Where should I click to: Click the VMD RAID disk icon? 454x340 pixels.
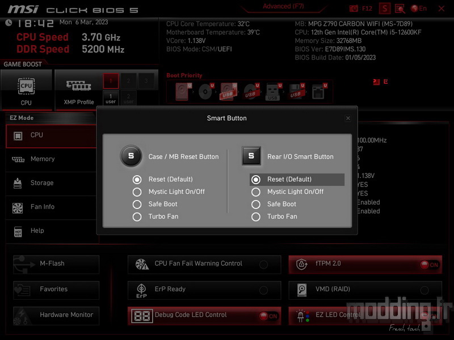pyautogui.click(x=302, y=290)
